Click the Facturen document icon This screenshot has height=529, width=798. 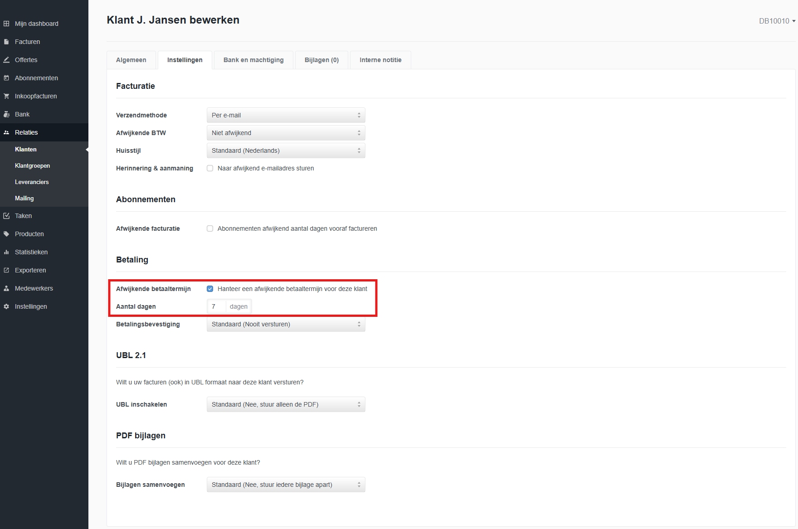(x=6, y=42)
